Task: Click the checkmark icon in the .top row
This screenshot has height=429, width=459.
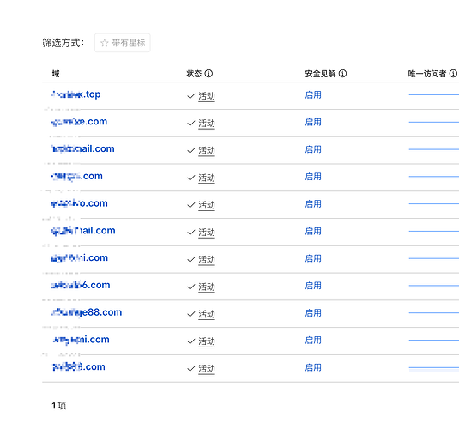Action: coord(191,96)
